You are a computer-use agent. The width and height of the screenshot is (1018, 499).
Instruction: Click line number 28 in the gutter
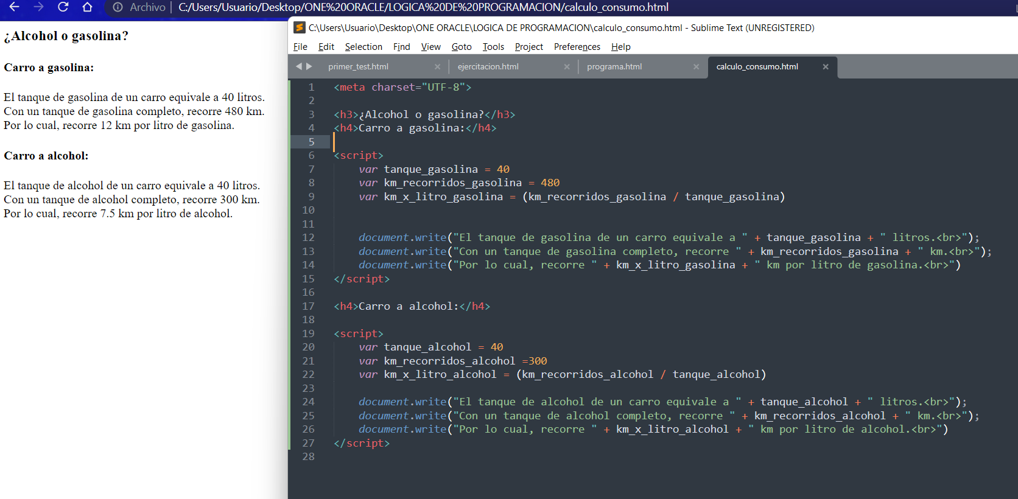(309, 456)
